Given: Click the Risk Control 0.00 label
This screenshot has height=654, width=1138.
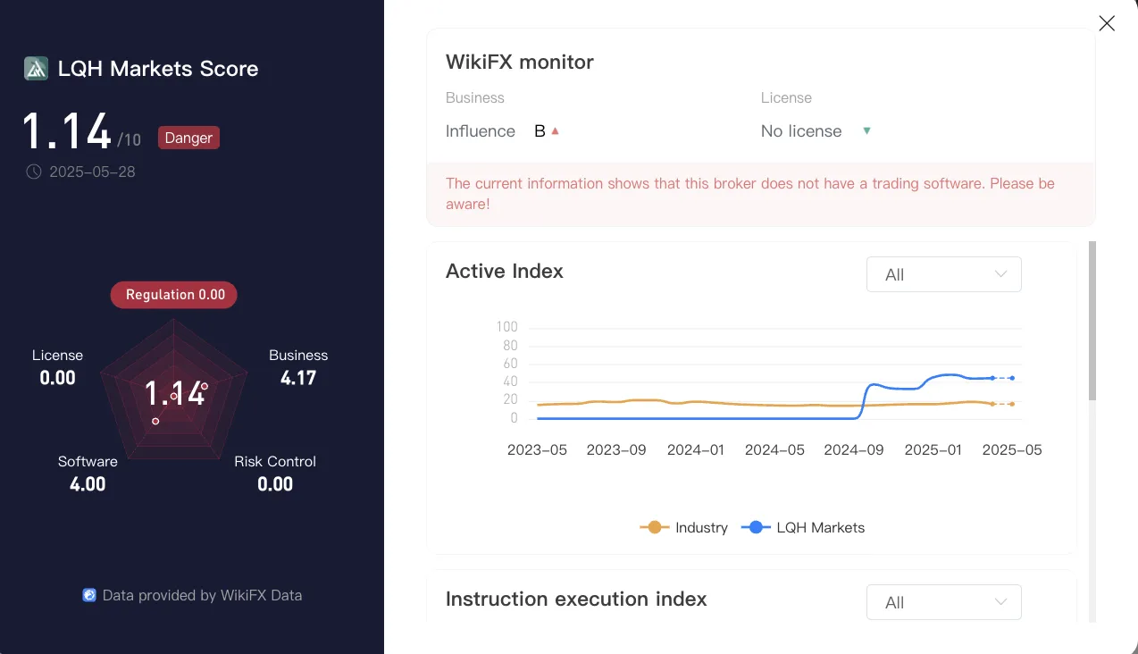Looking at the screenshot, I should pos(275,474).
